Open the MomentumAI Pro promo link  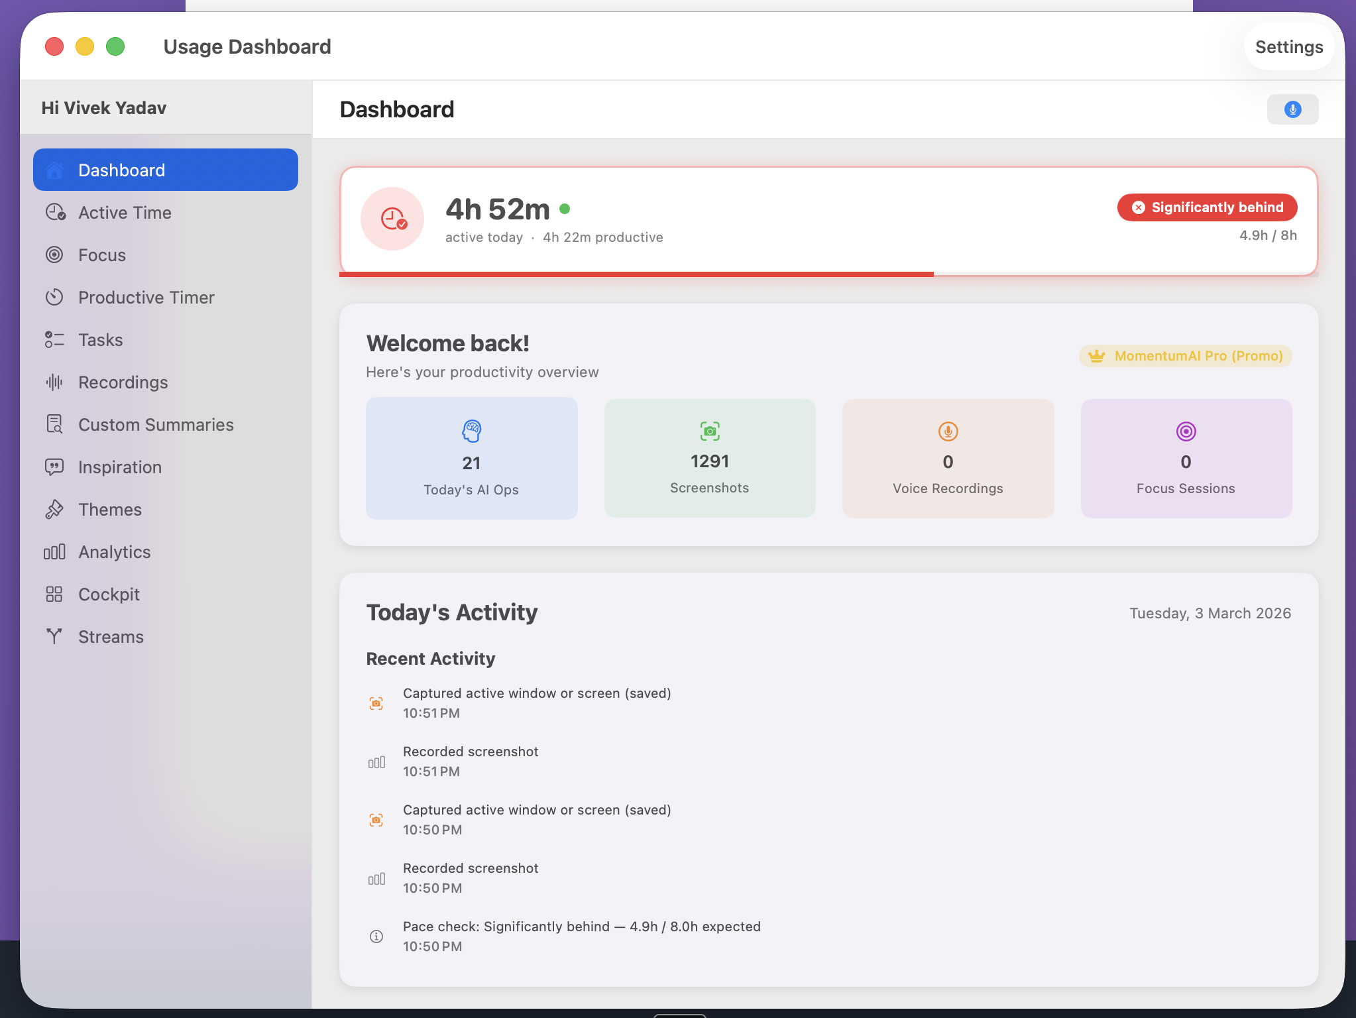click(1185, 356)
